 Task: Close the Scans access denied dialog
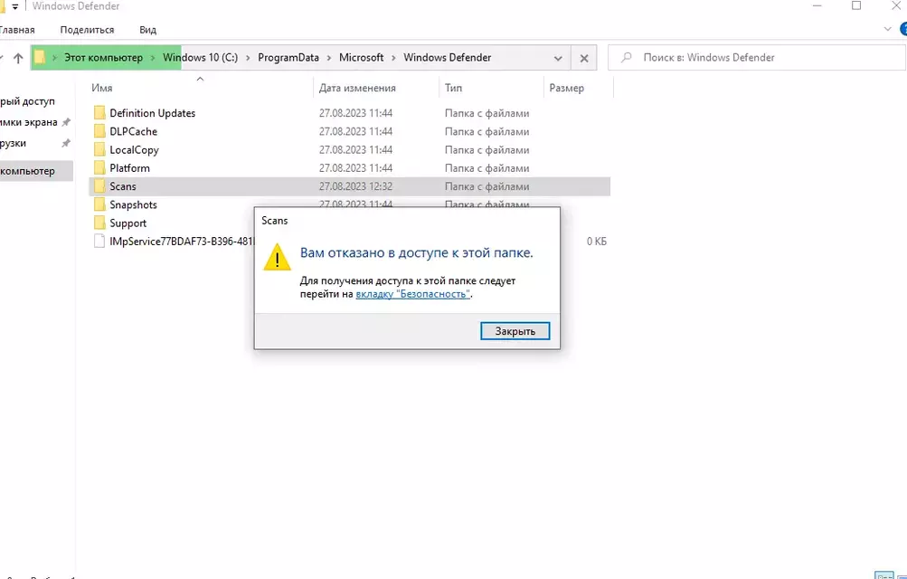[515, 331]
